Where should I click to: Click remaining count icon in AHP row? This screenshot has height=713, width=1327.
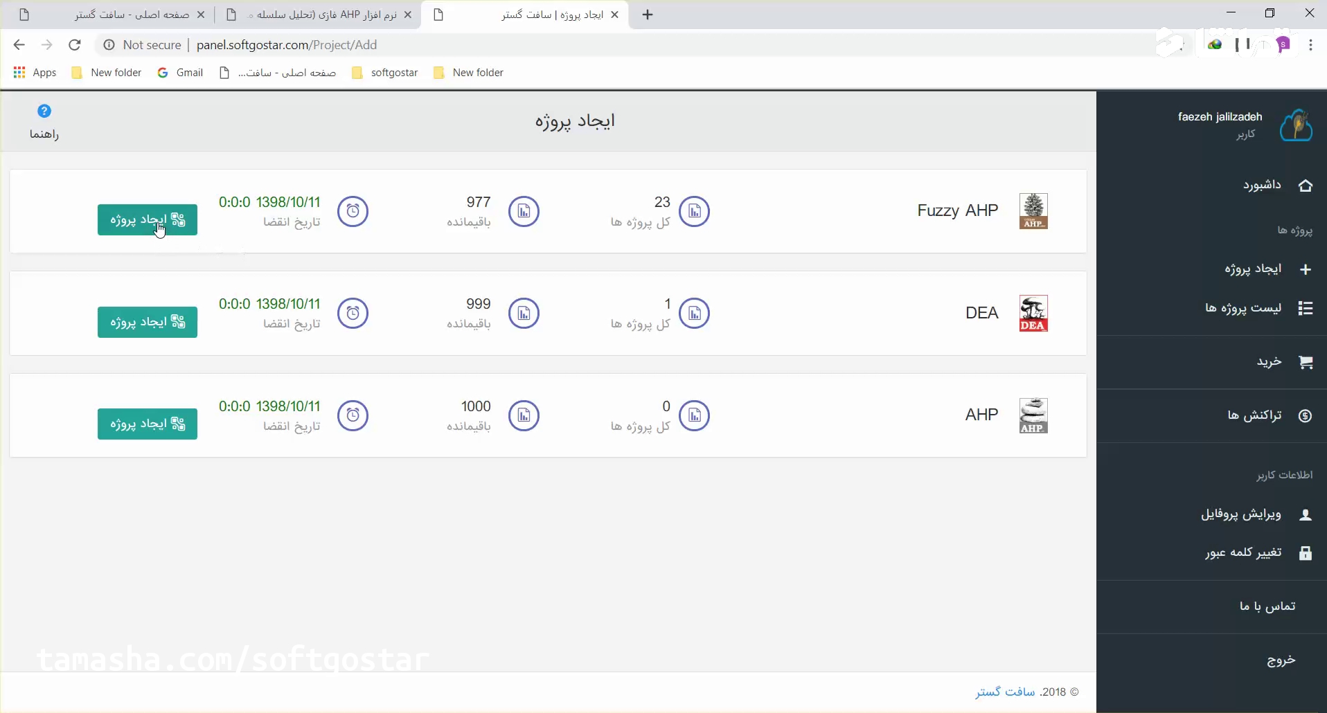point(524,415)
